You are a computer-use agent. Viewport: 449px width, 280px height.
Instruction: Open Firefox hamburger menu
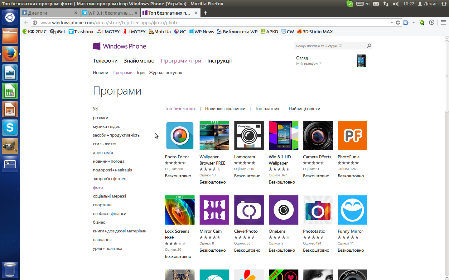point(443,22)
